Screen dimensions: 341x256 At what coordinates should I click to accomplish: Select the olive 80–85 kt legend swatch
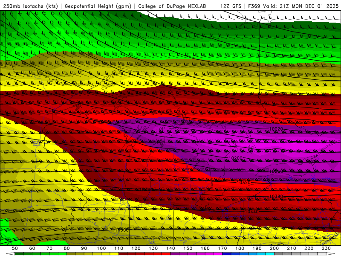tap(71, 254)
